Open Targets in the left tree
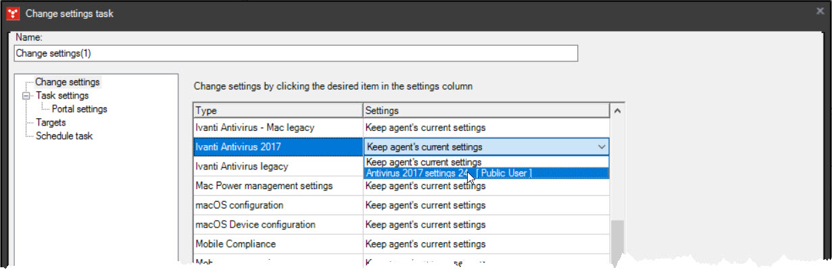 pos(51,123)
